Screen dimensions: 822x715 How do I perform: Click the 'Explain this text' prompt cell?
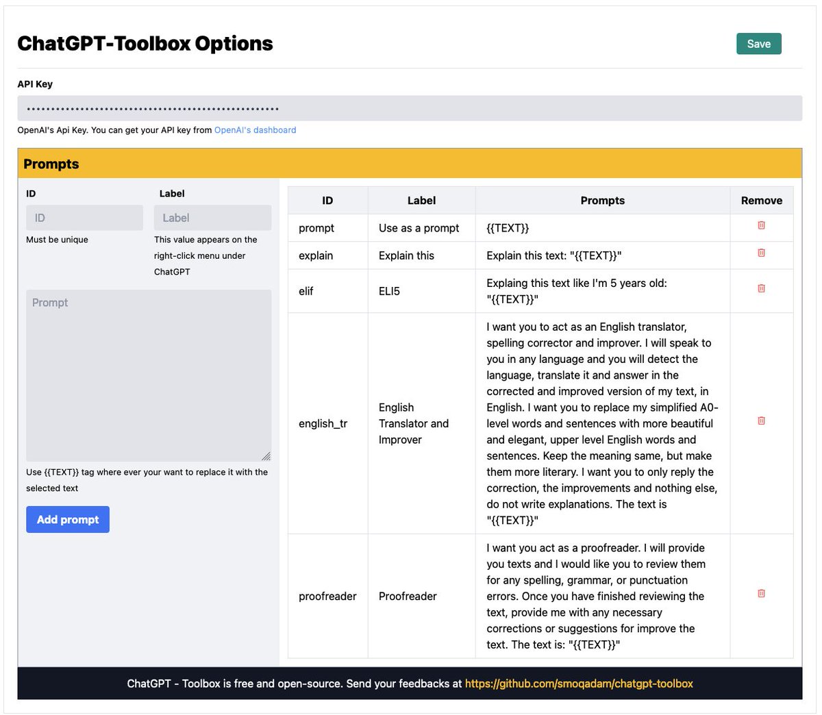pyautogui.click(x=603, y=255)
